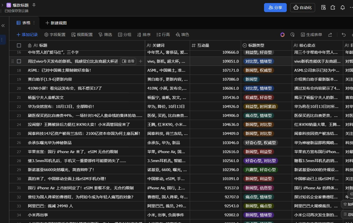The image size is (353, 223).
Task: Check the checkbox on the vivo 新机 row
Action: point(19,61)
